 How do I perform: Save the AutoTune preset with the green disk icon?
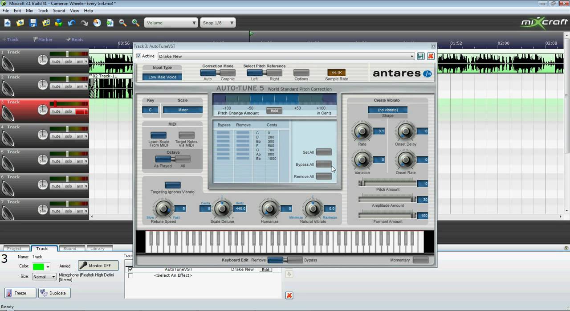(421, 56)
